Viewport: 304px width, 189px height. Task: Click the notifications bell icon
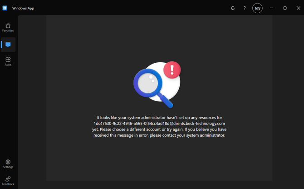pos(233,8)
